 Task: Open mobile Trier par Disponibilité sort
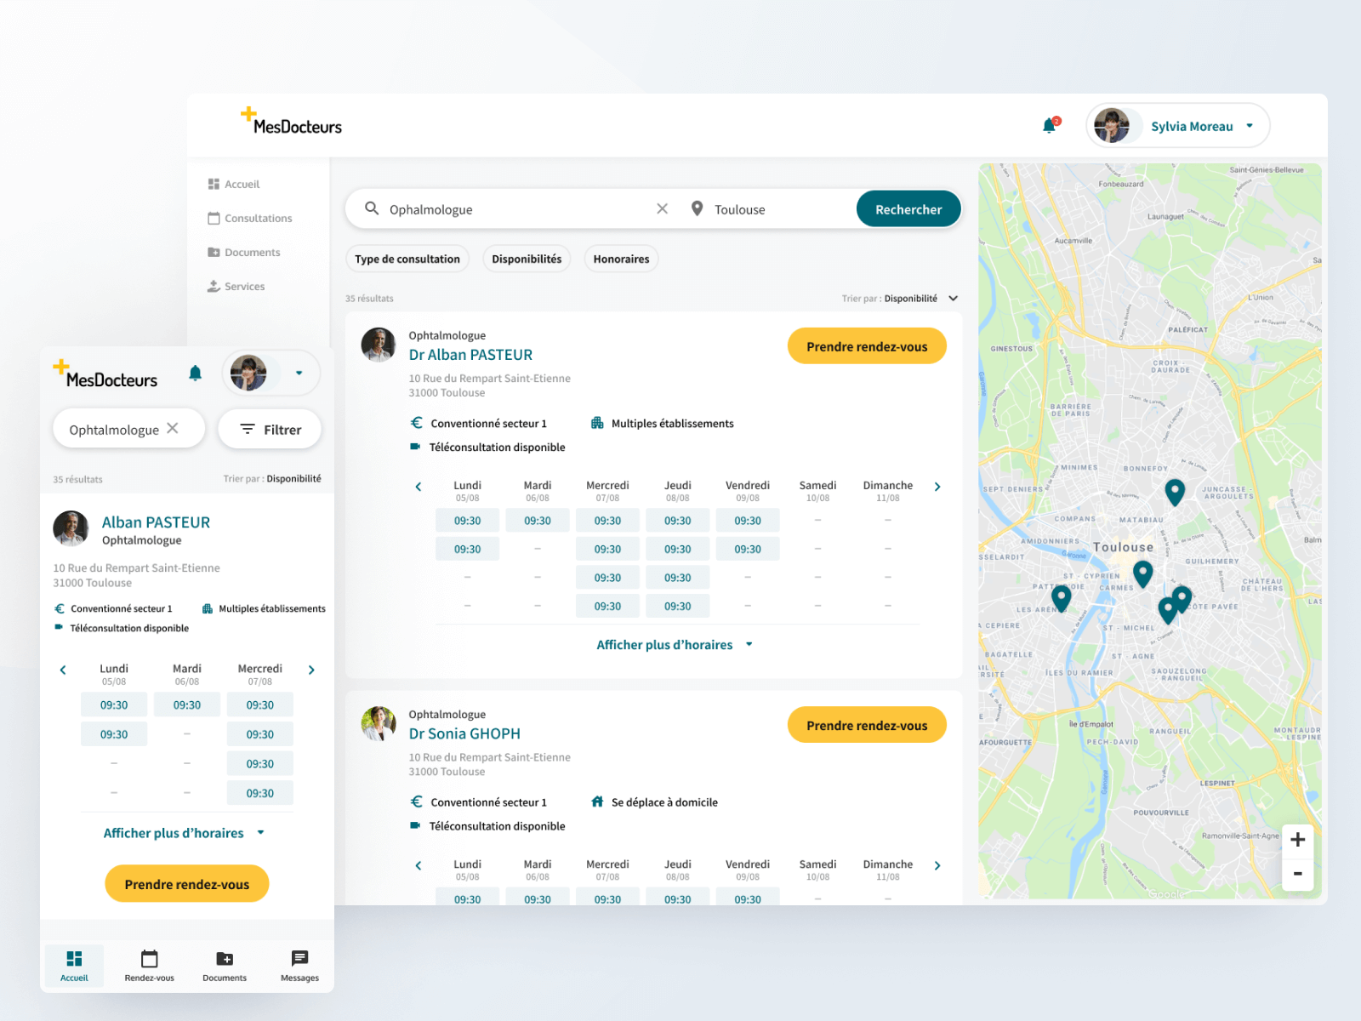click(272, 479)
